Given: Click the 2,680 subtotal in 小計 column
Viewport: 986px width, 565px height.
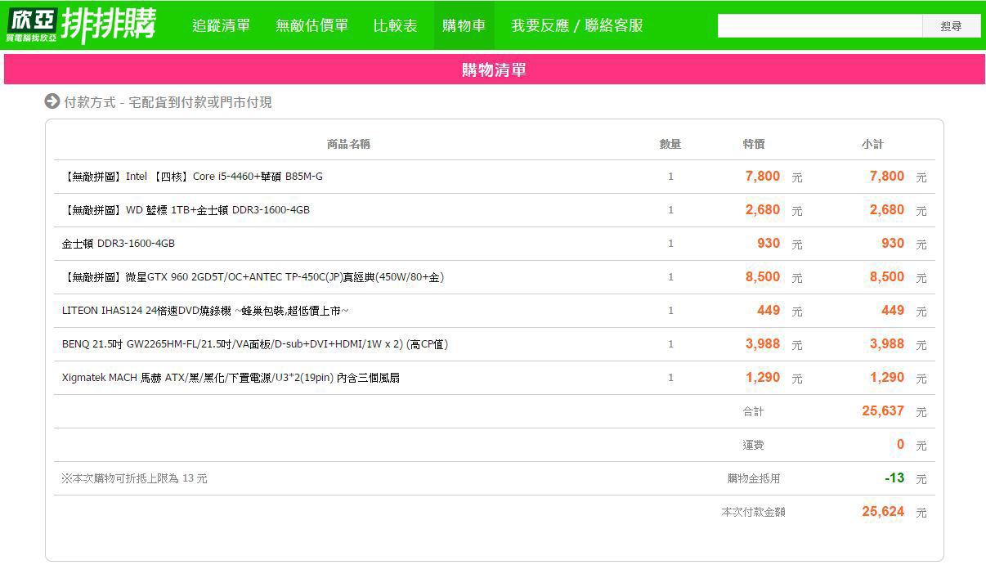Looking at the screenshot, I should tap(887, 209).
